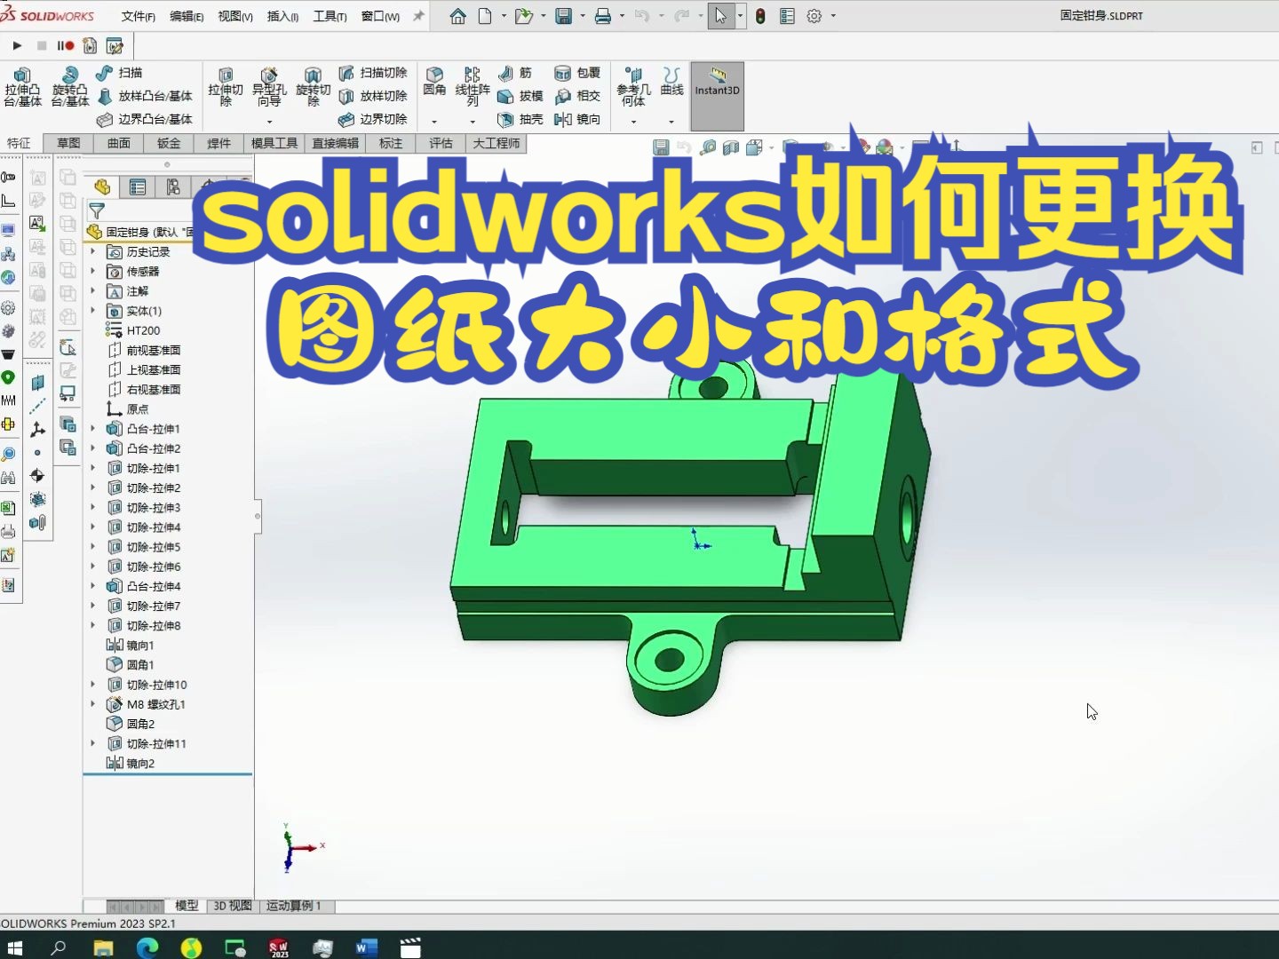Choose the Boundary Cut (边界切除) tool
This screenshot has width=1279, height=959.
point(372,119)
